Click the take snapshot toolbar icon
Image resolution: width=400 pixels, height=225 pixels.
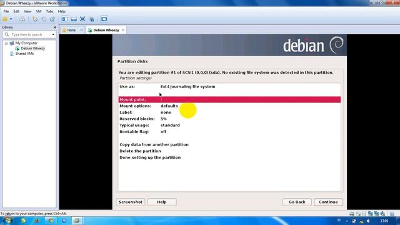coord(35,19)
